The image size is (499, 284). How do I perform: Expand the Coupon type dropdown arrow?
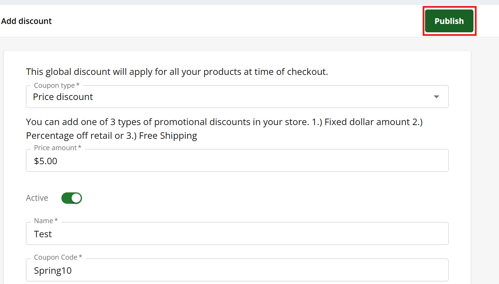(x=436, y=97)
